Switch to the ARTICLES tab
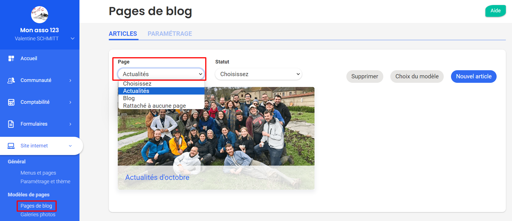This screenshot has width=512, height=221. [123, 34]
